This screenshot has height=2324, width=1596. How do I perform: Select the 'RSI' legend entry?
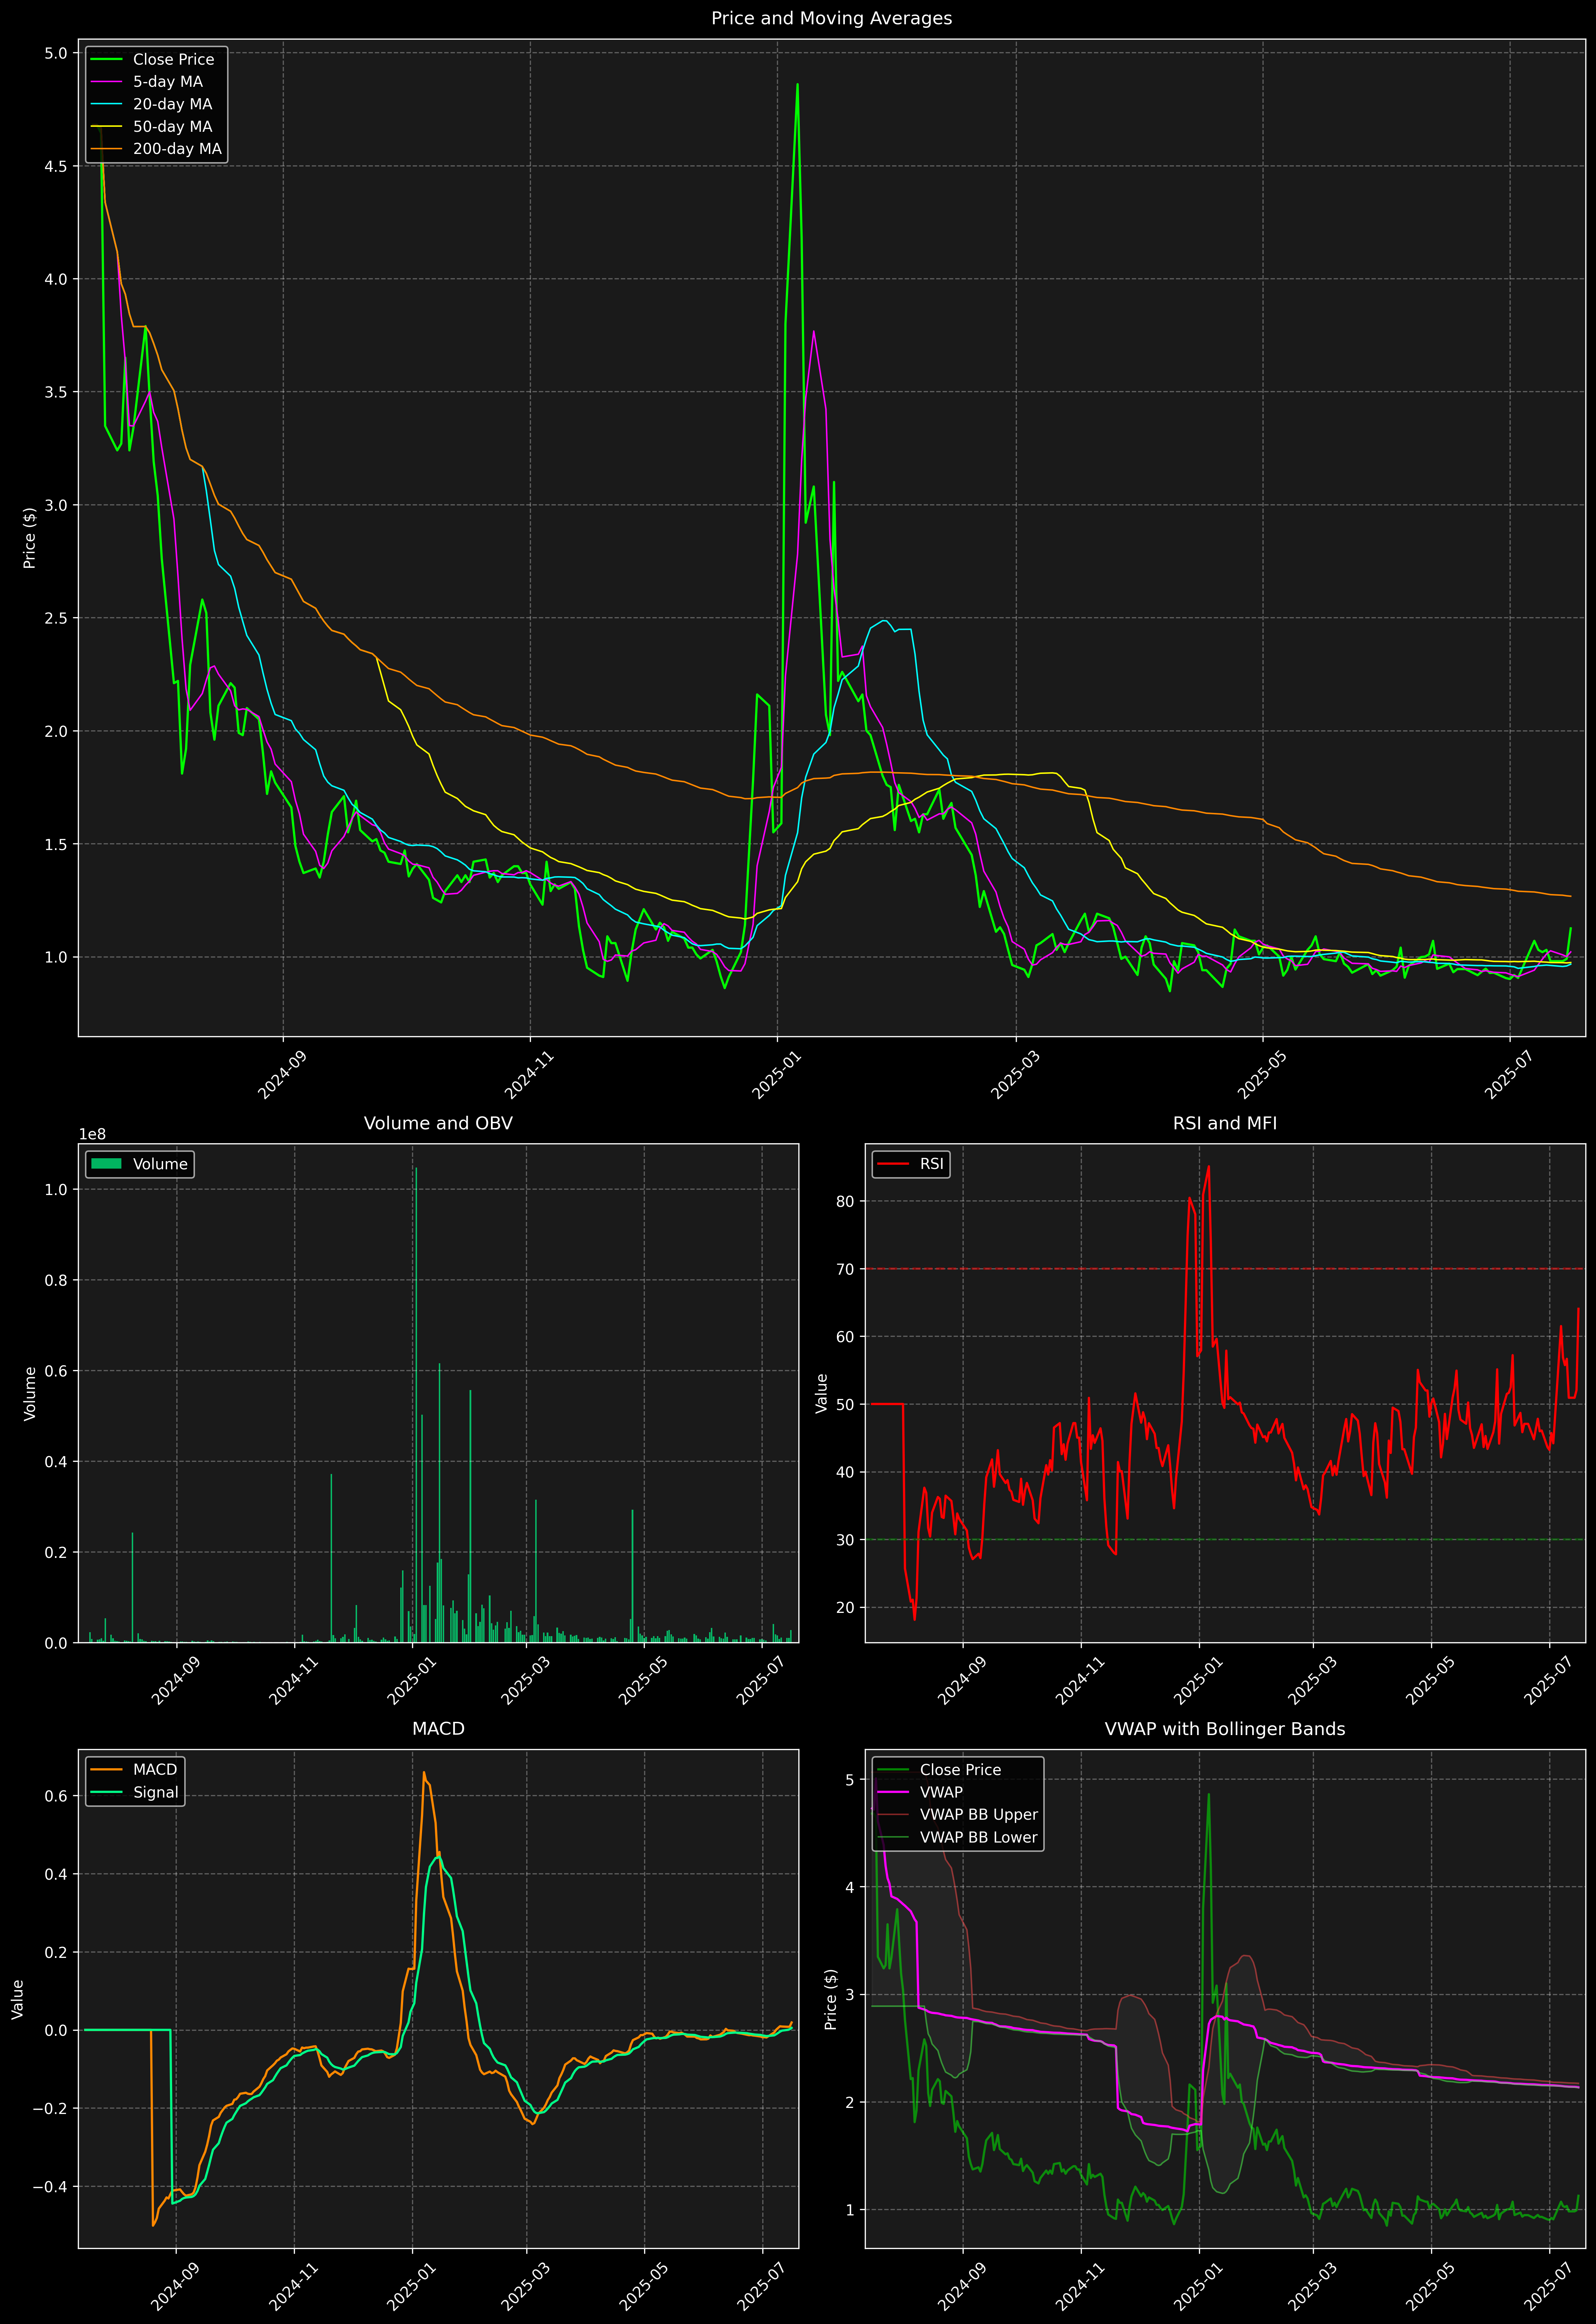pos(910,1164)
